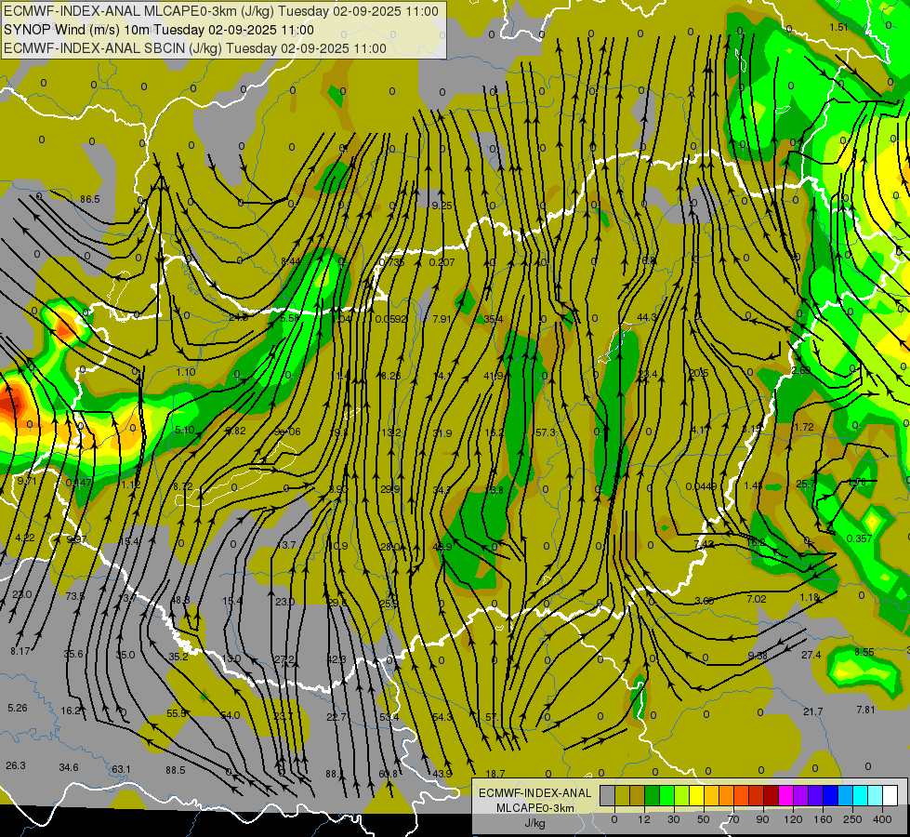Click the map value '27.4'
Image resolution: width=910 pixels, height=837 pixels.
tap(811, 655)
